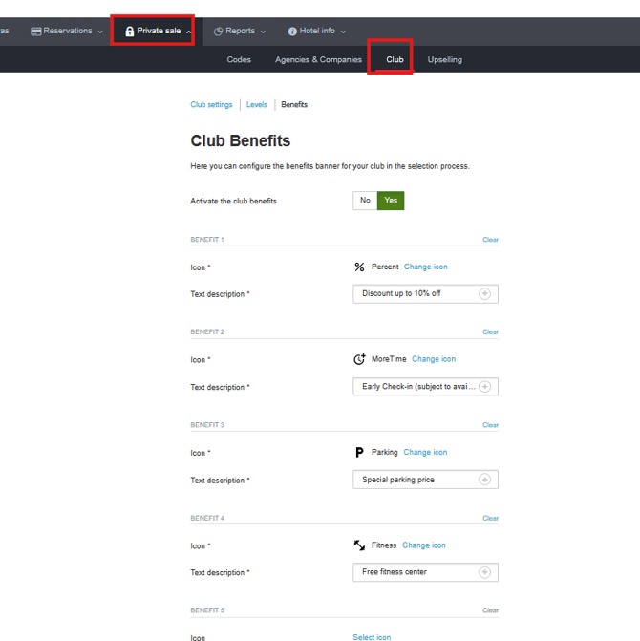Open the Reservations menu
The height and width of the screenshot is (641, 640).
[68, 31]
